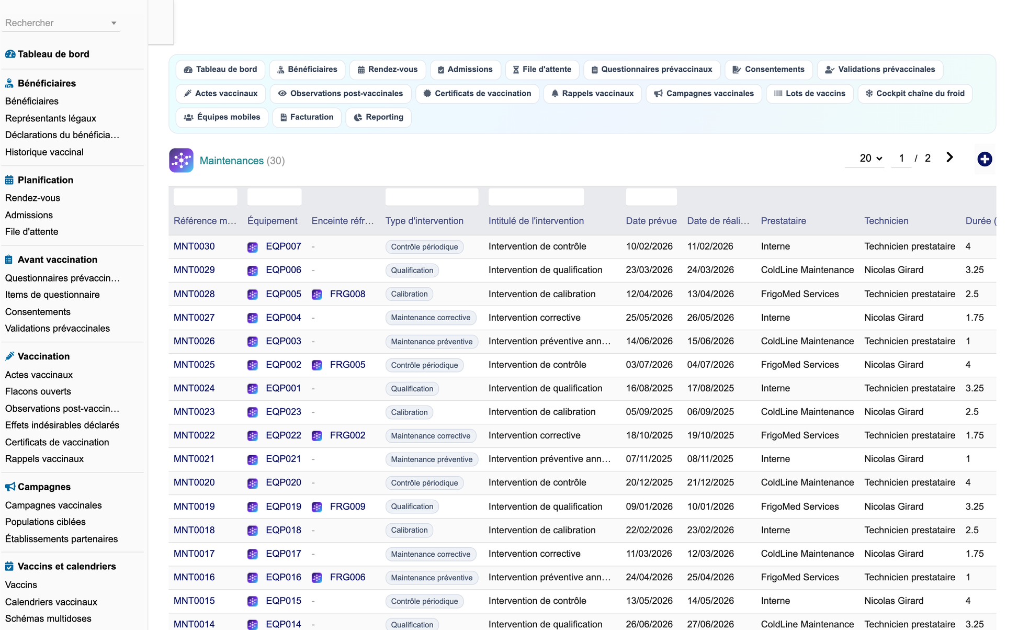
Task: Open the Facturation tab
Action: pyautogui.click(x=307, y=117)
